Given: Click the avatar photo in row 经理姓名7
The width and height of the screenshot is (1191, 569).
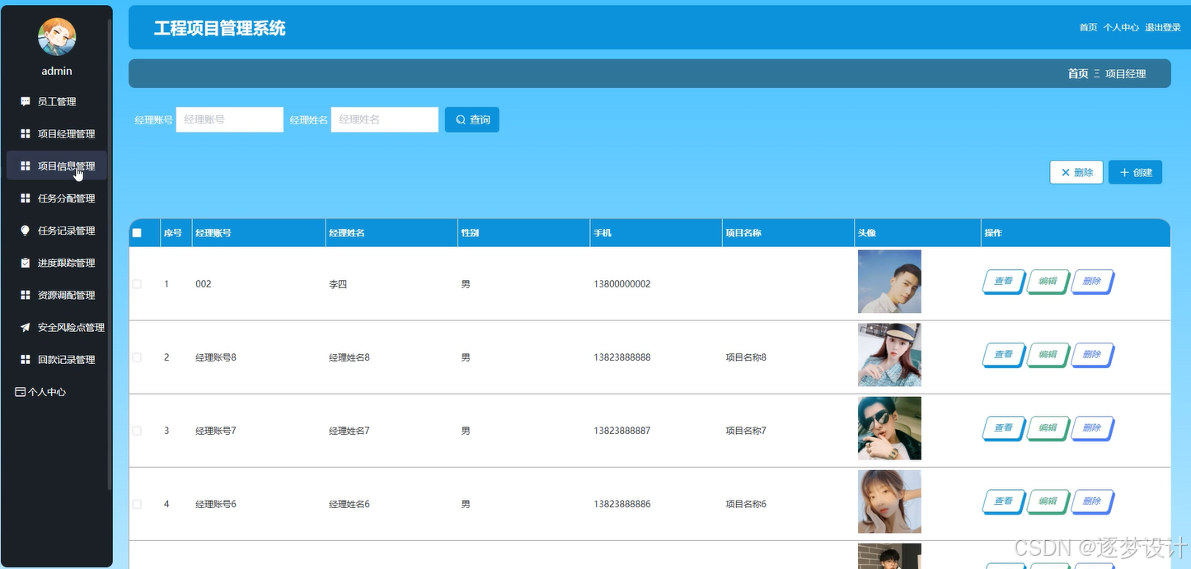Looking at the screenshot, I should coord(889,428).
